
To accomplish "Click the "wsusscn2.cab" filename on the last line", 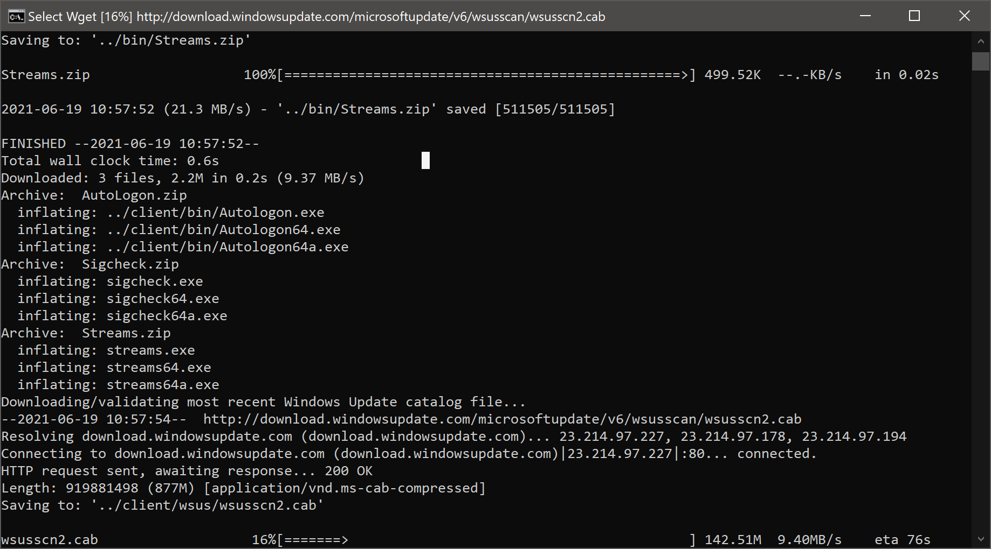I will click(x=50, y=540).
